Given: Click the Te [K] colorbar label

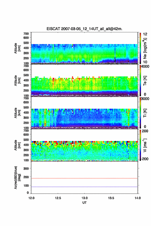Looking at the screenshot, I should tap(145, 81).
